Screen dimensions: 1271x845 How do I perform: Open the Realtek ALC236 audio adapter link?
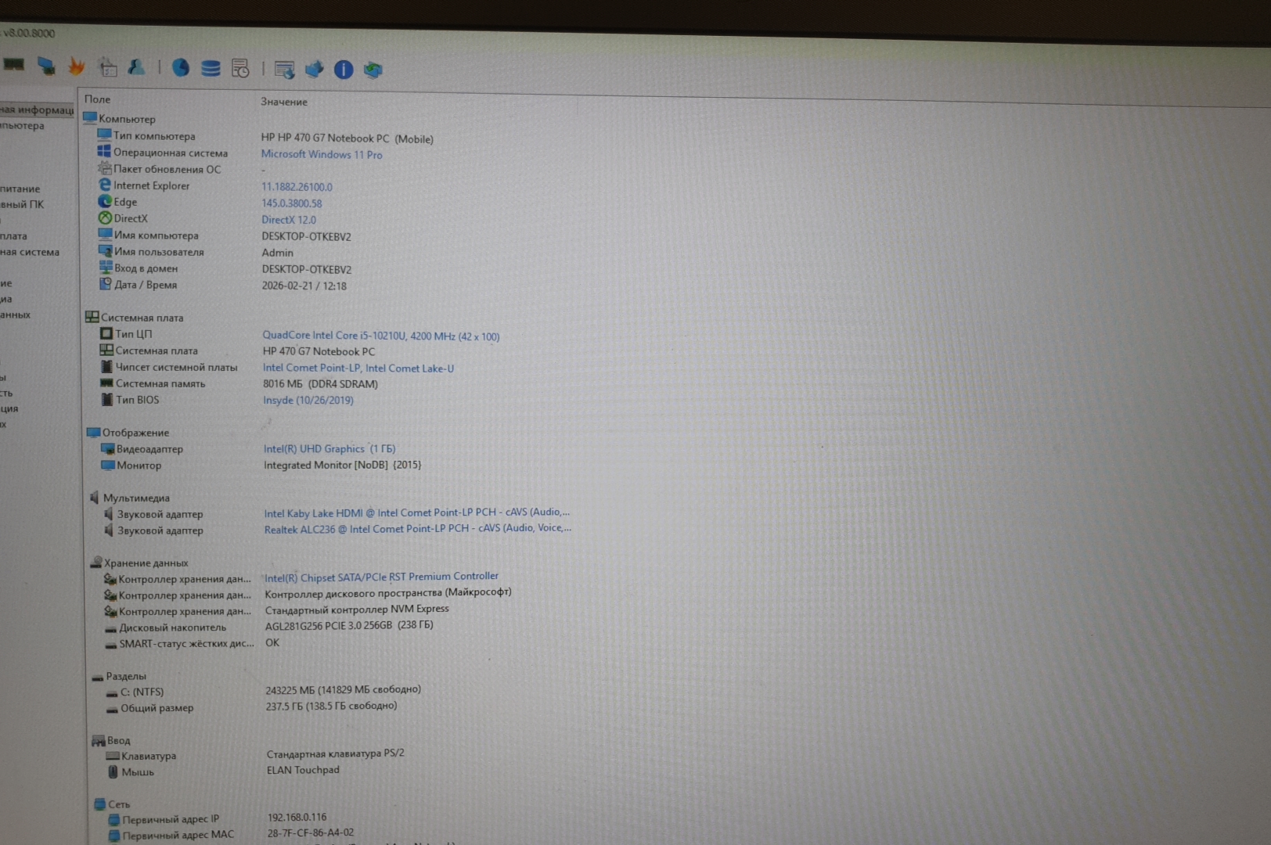coord(417,528)
